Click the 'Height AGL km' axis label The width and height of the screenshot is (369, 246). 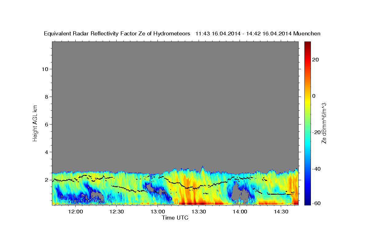(35, 123)
